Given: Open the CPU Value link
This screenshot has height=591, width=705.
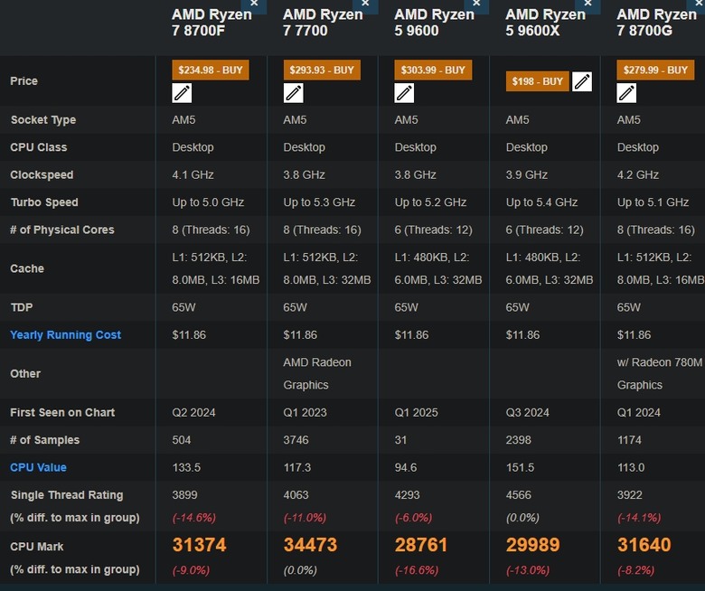Looking at the screenshot, I should point(38,467).
